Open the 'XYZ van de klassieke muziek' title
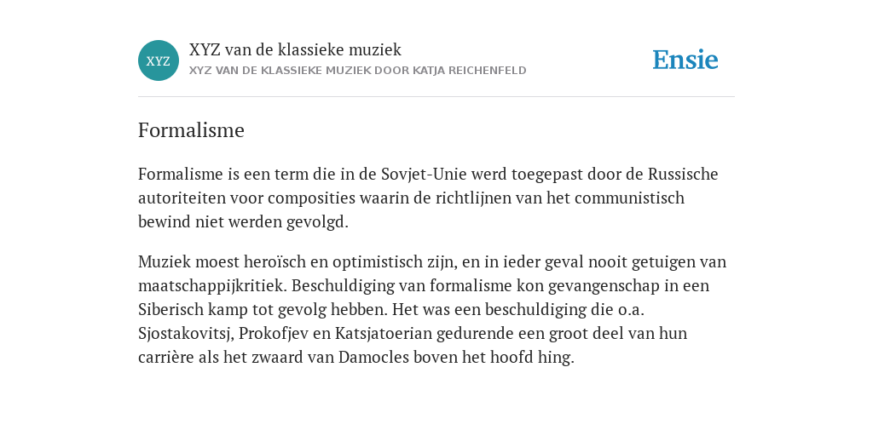 coord(295,50)
